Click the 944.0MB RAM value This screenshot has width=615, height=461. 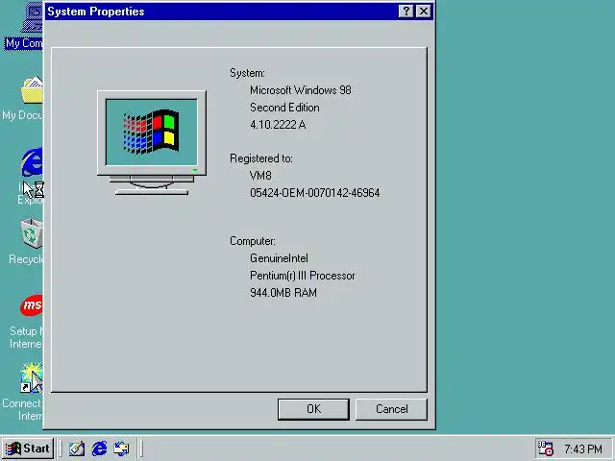[283, 293]
